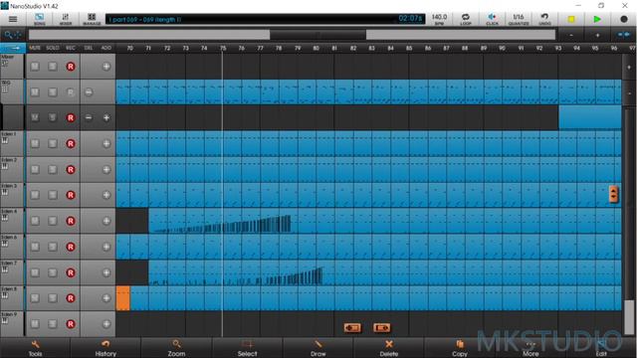Arm record on Eden 7 track
The image size is (637, 358).
(x=71, y=272)
